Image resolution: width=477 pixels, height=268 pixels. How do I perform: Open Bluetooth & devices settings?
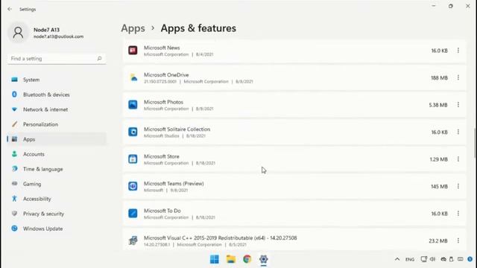coord(57,95)
